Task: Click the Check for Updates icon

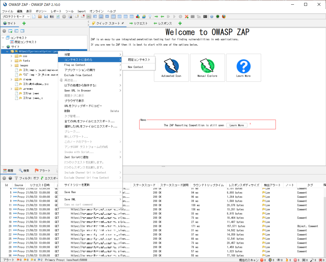Action: pyautogui.click(x=144, y=16)
